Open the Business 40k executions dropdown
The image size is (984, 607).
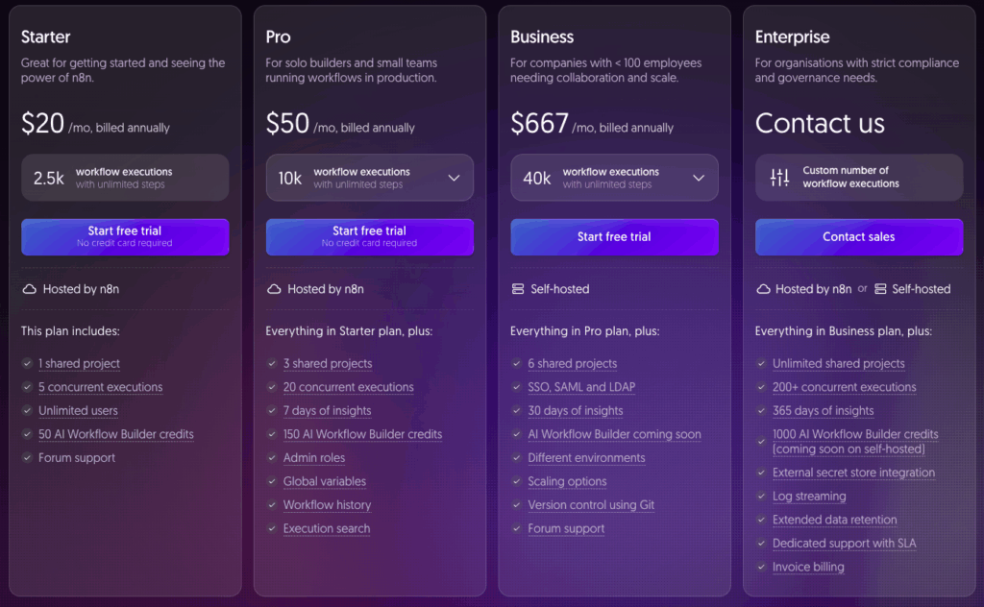click(x=699, y=178)
